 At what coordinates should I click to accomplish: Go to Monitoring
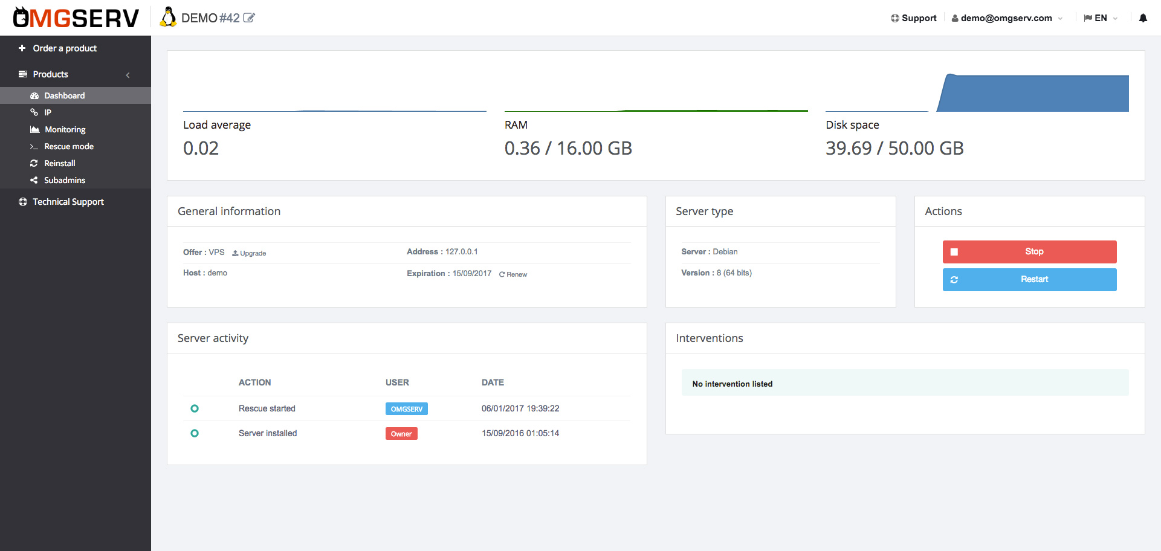pos(76,129)
